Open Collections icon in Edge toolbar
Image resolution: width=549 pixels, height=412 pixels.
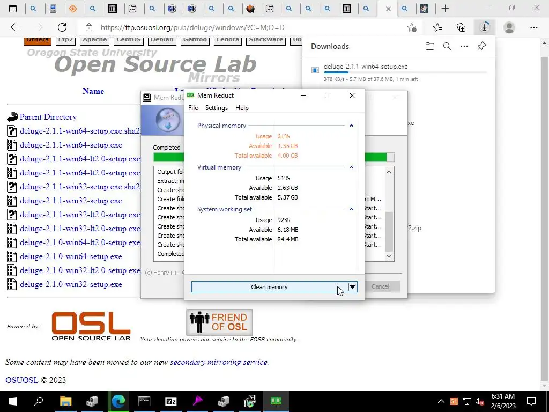tap(461, 27)
